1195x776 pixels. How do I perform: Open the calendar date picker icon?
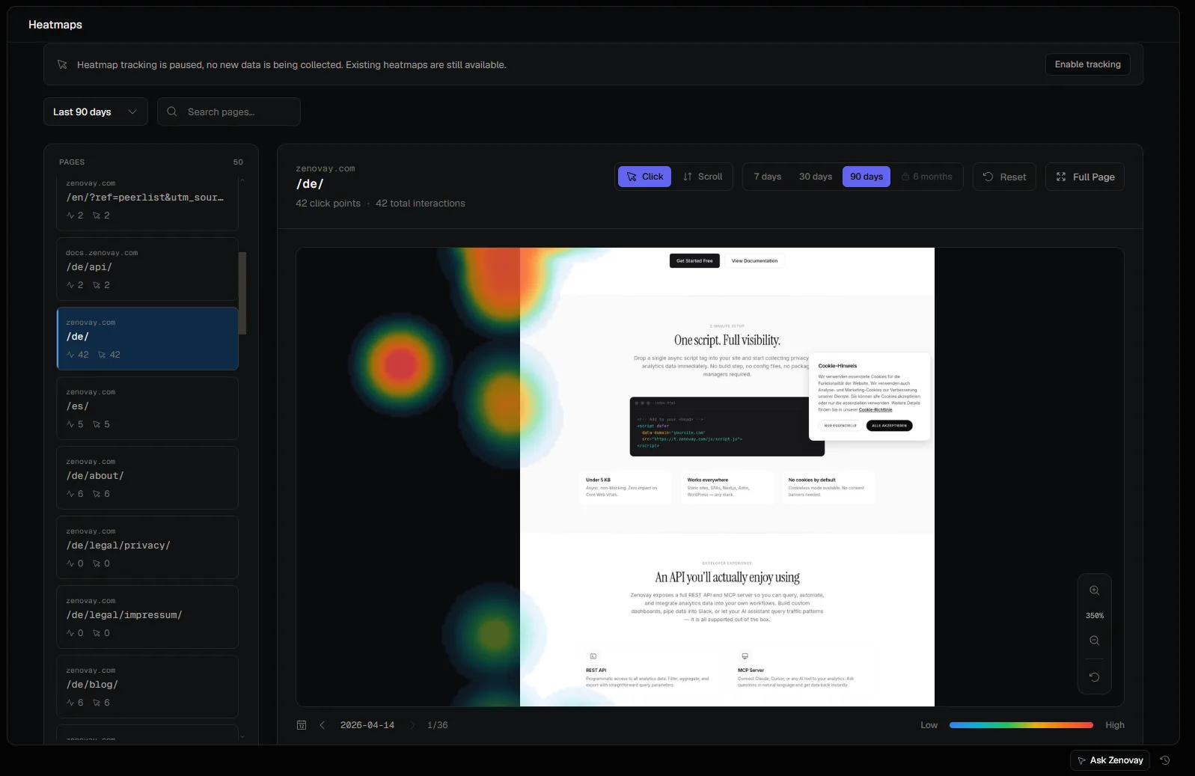tap(302, 725)
